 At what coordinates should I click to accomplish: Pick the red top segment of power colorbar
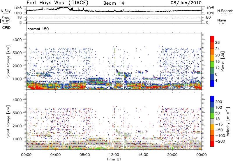(212, 39)
